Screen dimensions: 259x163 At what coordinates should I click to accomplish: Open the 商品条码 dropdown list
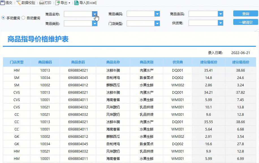[x=221, y=14]
